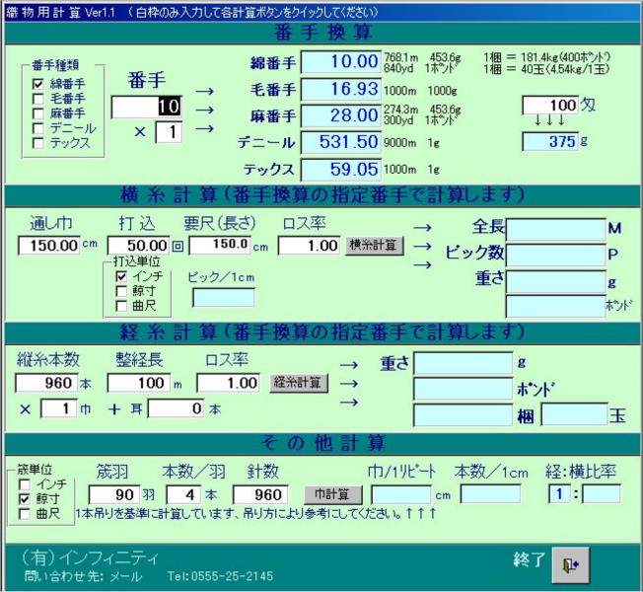Click the 縦糸本数 field showing 960
The width and height of the screenshot is (643, 592).
48,383
